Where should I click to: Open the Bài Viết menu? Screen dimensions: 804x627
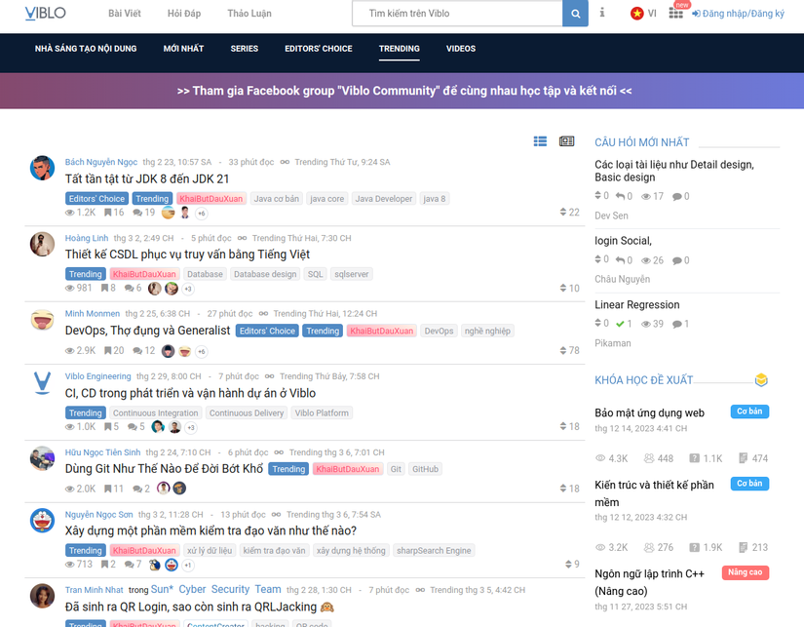pyautogui.click(x=124, y=14)
